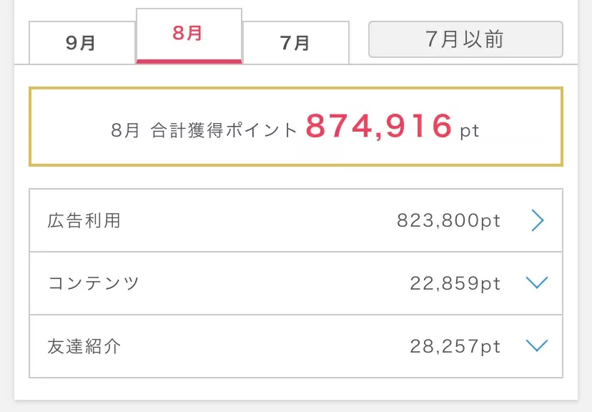Select the 823,800pt value
Image resolution: width=592 pixels, height=412 pixels.
pos(448,220)
